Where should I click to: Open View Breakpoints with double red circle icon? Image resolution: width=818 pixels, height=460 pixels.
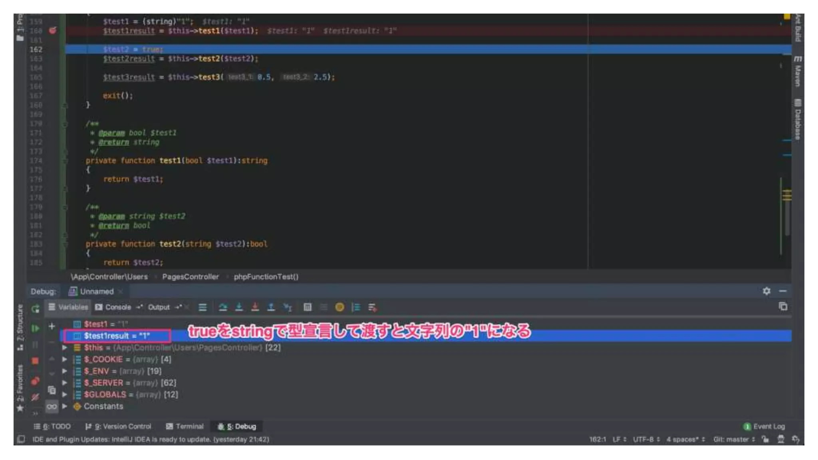35,381
